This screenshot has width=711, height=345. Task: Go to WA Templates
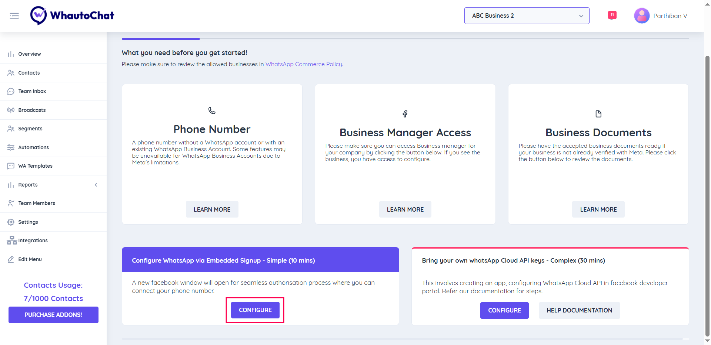[53, 166]
